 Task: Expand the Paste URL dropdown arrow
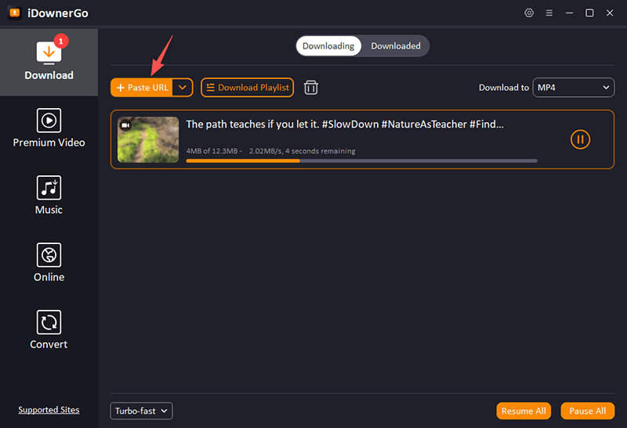pos(183,88)
